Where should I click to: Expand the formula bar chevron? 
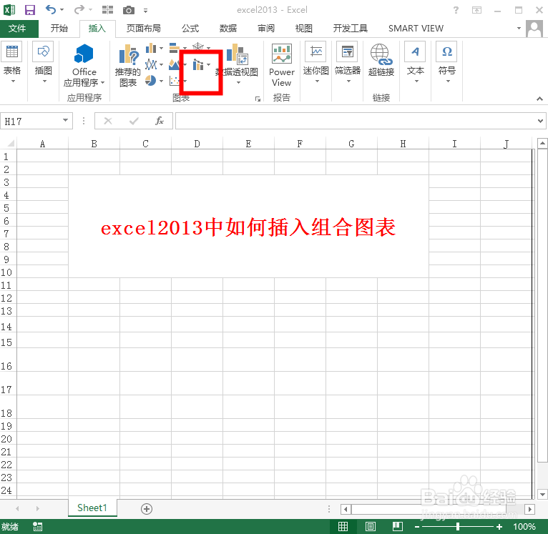click(x=540, y=121)
